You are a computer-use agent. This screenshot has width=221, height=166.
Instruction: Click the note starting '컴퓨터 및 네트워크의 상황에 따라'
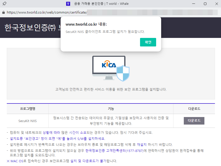pyautogui.click(x=81, y=133)
